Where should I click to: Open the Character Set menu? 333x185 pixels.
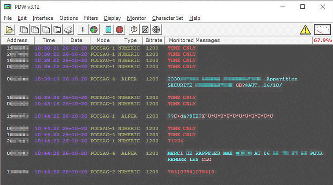coord(167,18)
